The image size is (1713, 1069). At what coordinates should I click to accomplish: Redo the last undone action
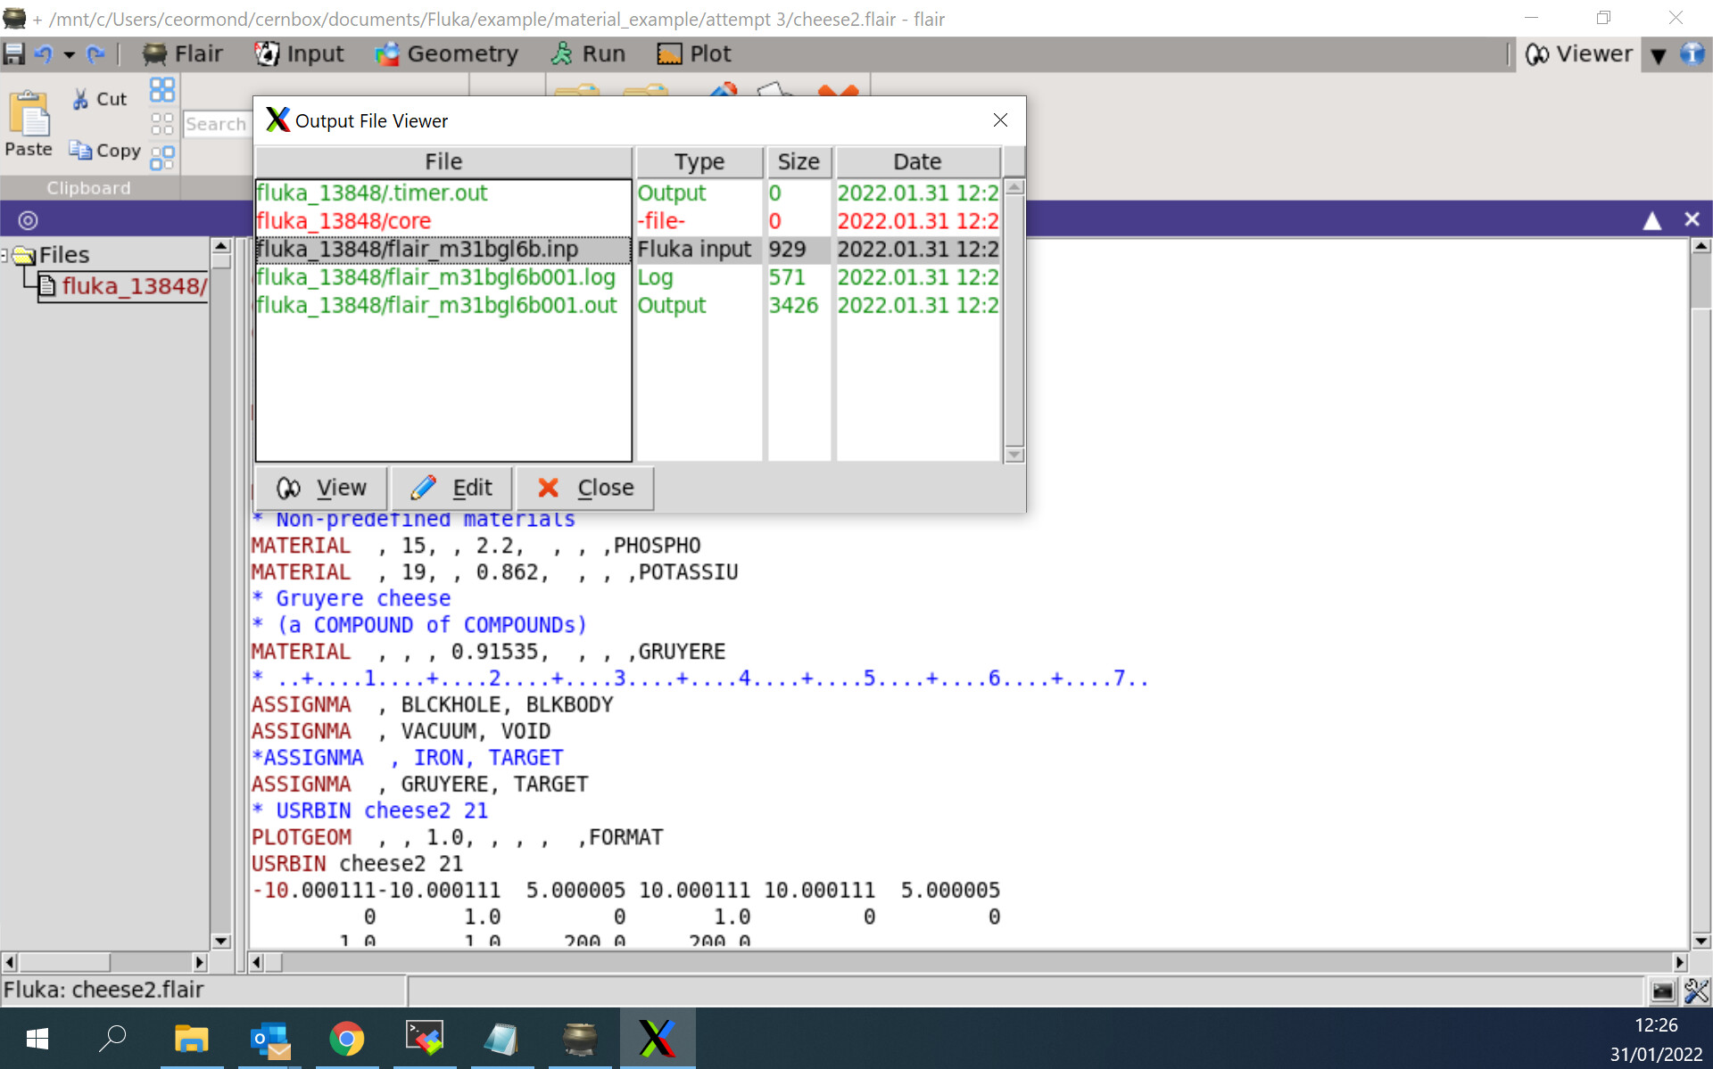[x=95, y=54]
